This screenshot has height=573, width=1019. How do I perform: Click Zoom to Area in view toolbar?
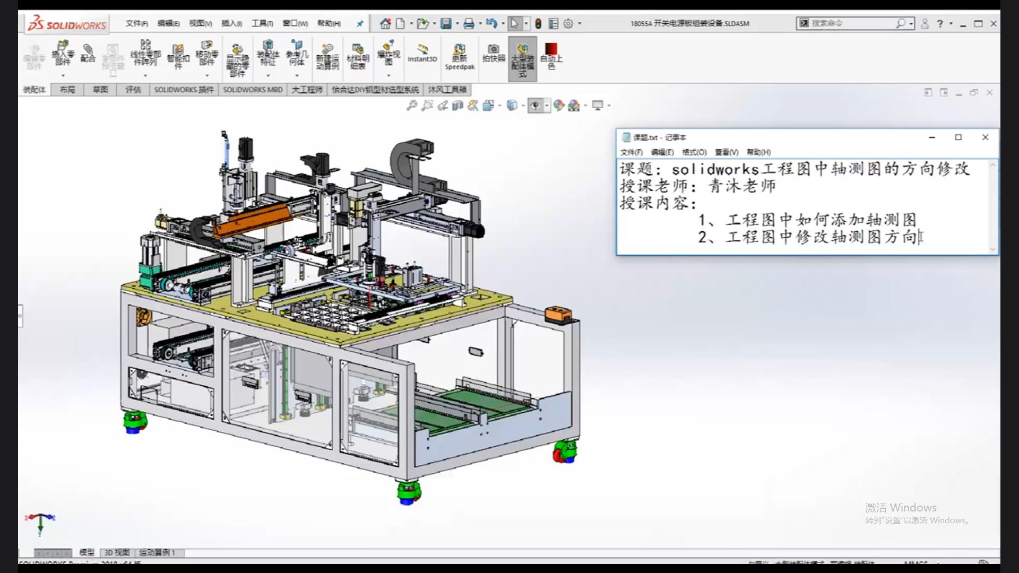[427, 106]
